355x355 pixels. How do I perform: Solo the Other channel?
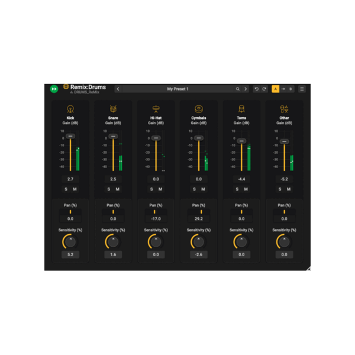[280, 189]
